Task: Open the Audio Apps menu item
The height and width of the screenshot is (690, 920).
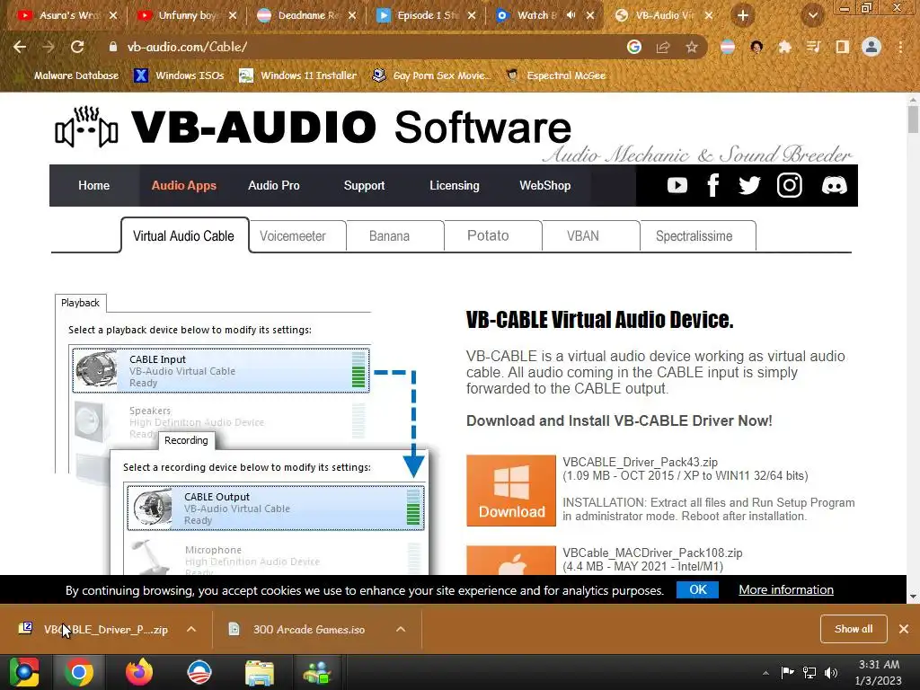Action: tap(183, 185)
